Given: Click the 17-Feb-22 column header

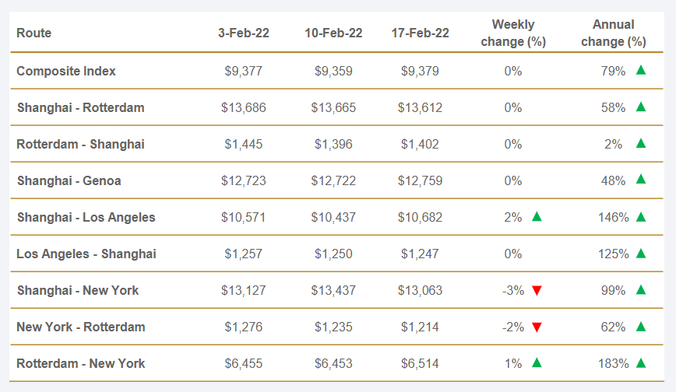Looking at the screenshot, I should point(420,33).
